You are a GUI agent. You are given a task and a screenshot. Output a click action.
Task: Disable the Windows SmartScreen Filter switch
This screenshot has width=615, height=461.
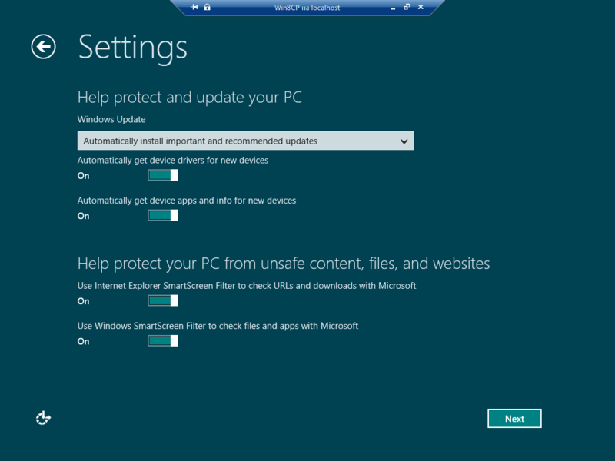click(x=162, y=340)
